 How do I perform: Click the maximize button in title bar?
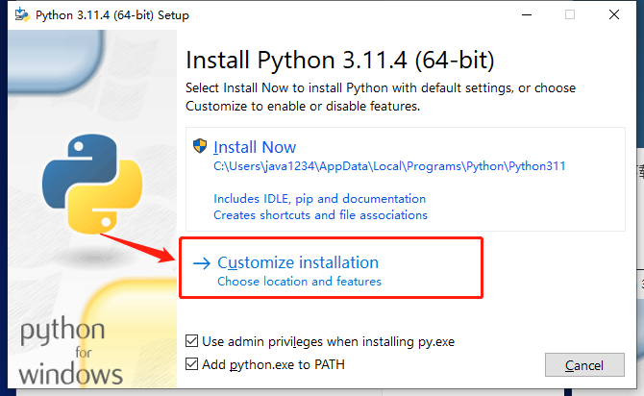(570, 14)
